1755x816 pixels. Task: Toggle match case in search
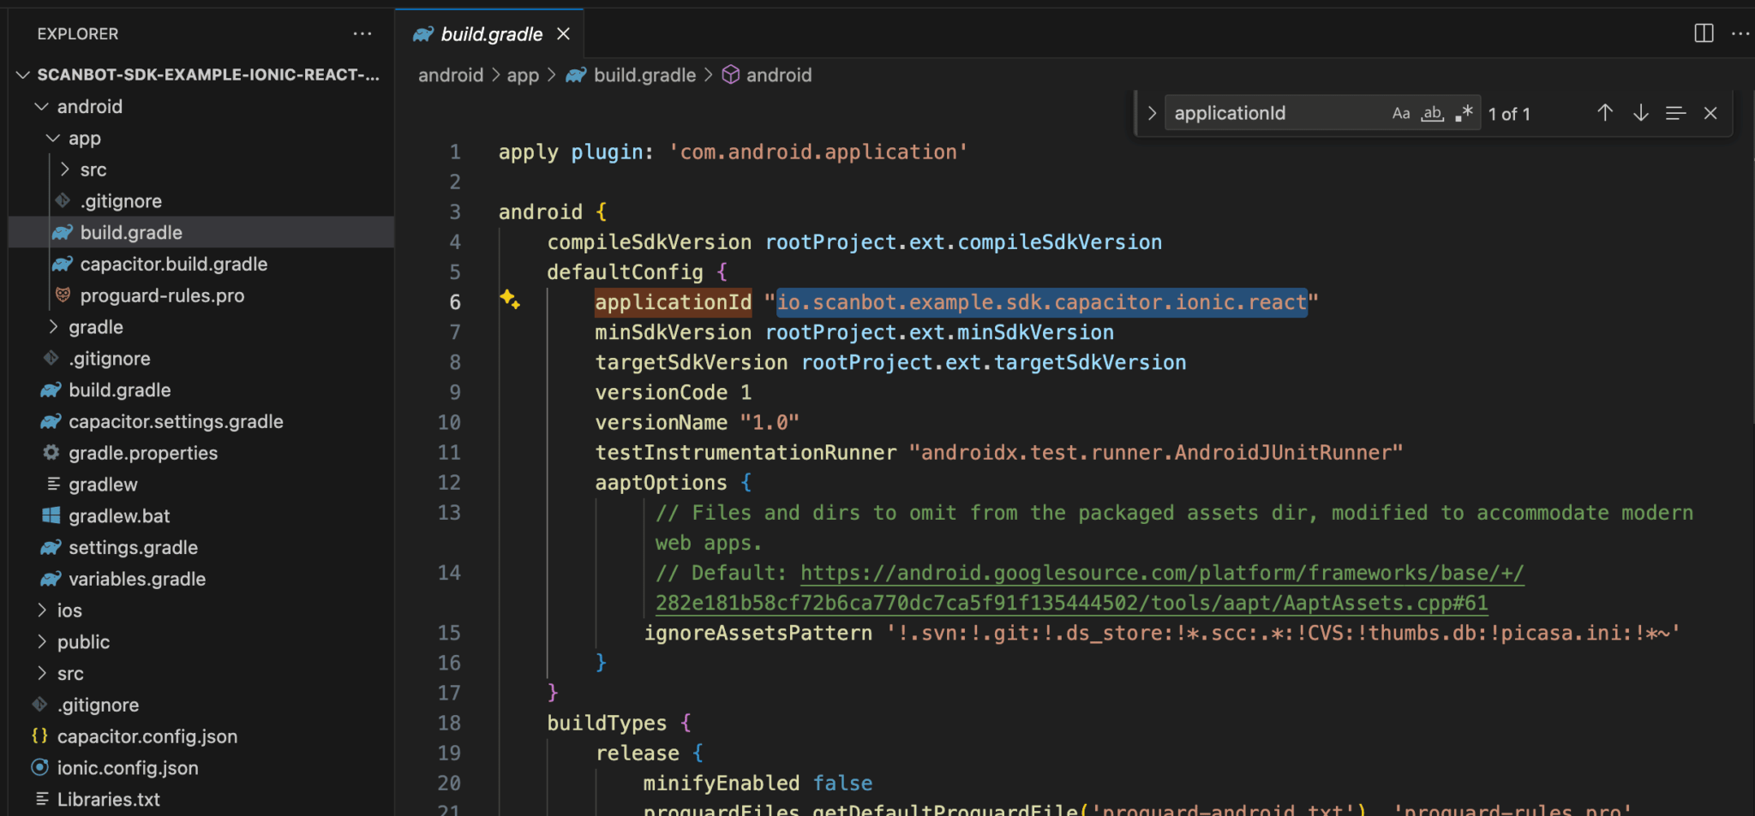coord(1400,112)
